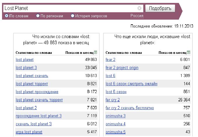This screenshot has height=137, width=198.
Task: Open the Россия region selector
Action: 137,16
